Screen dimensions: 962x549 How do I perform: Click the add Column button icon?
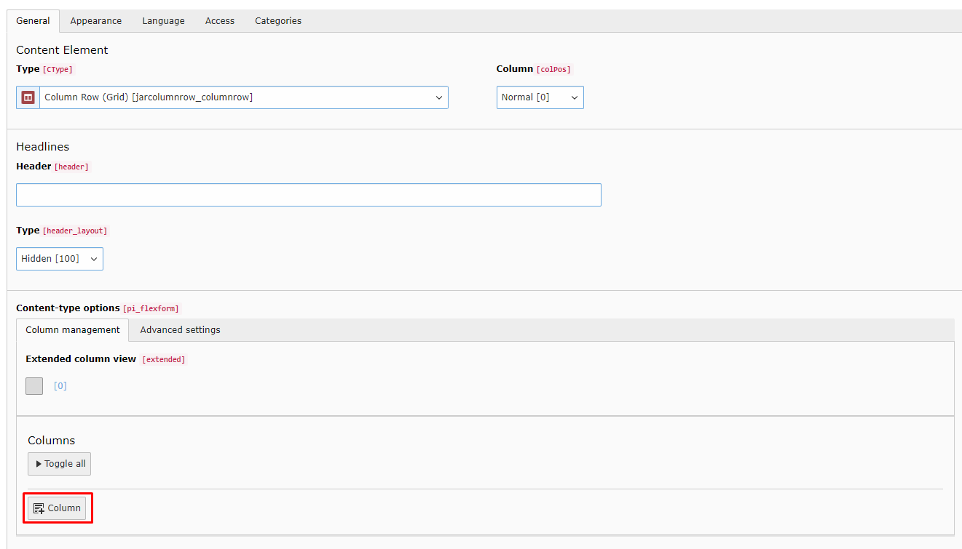[39, 508]
